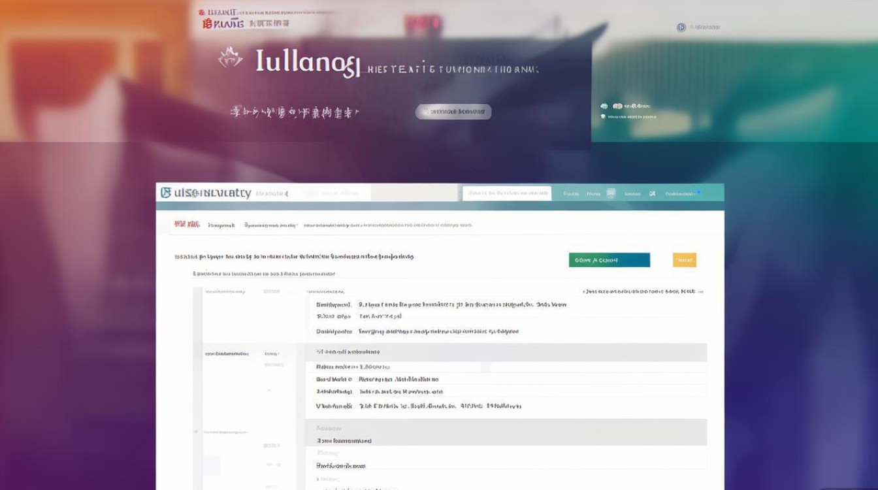Click the square grid icon in the teal header

[611, 193]
